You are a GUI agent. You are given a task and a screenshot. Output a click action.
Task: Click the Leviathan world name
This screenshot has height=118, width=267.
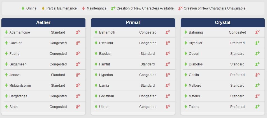coord(106,96)
